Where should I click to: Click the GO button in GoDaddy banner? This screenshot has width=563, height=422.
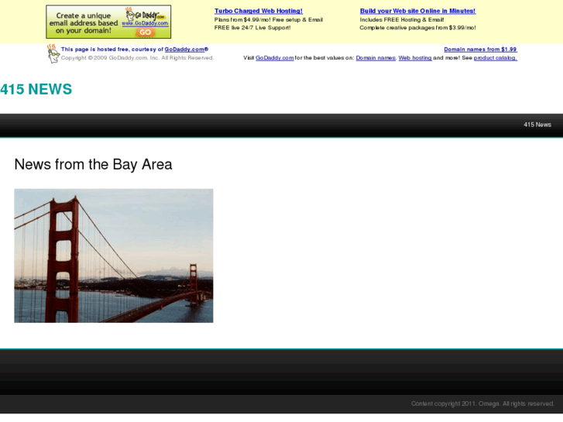145,33
